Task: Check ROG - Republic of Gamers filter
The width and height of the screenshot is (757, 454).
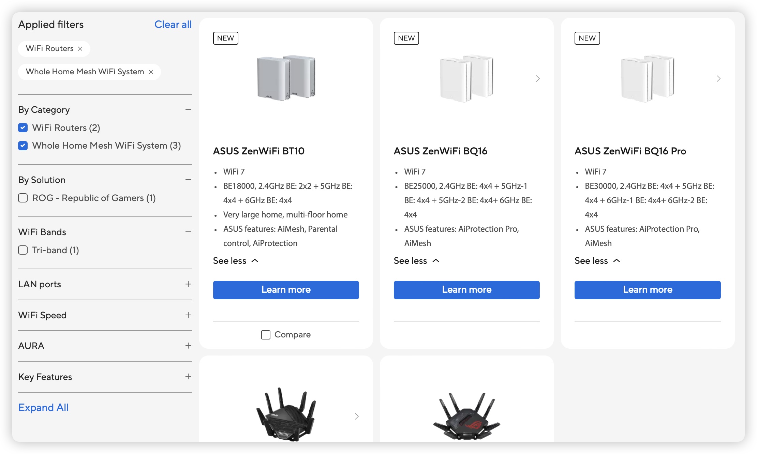Action: [23, 198]
